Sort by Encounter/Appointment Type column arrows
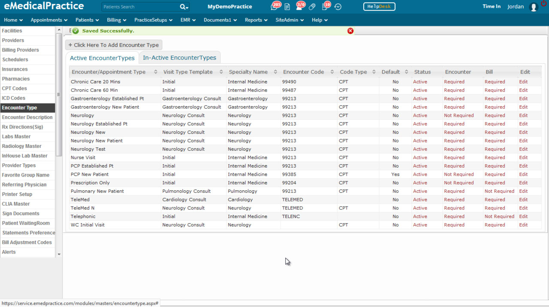The width and height of the screenshot is (549, 307). [x=156, y=72]
